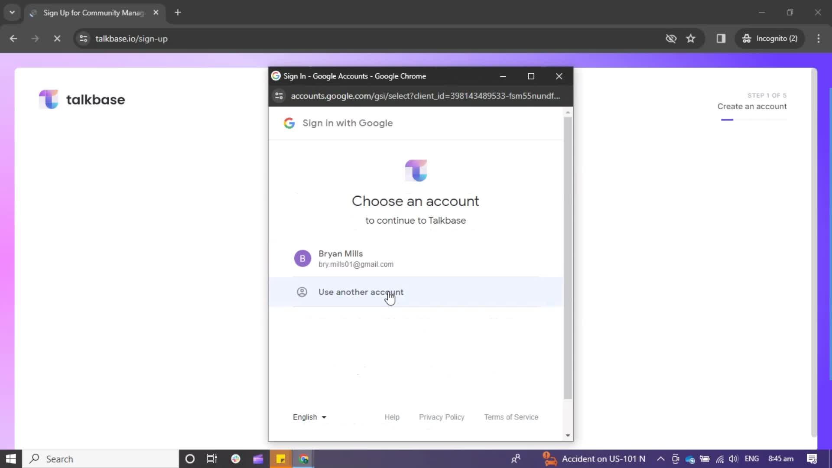This screenshot has width=832, height=468.
Task: Mute audio via the speaker icon
Action: pyautogui.click(x=733, y=458)
